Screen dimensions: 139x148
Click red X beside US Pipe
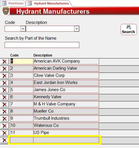tap(4, 133)
